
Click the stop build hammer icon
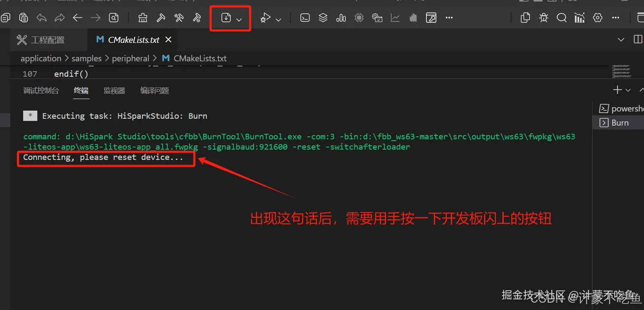pyautogui.click(x=197, y=18)
